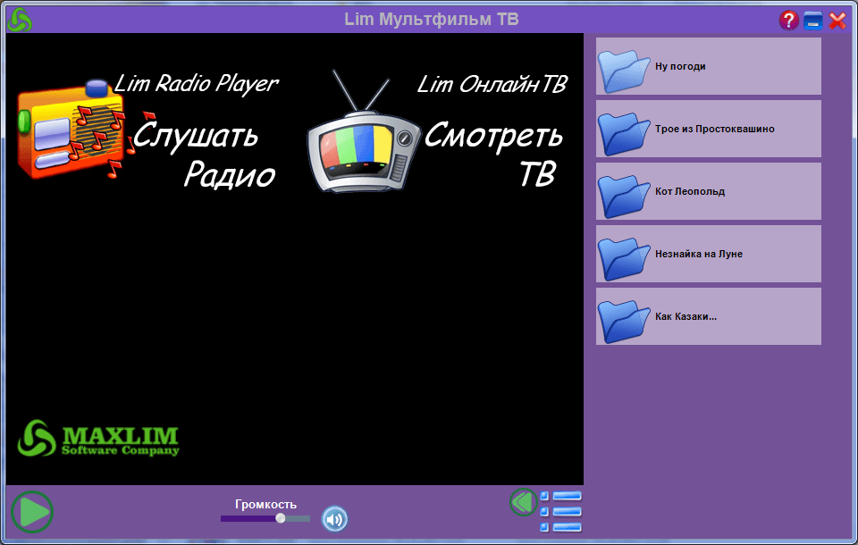Screen dimensions: 858x545
Task: Select the "Как Казаки..." label
Action: coord(686,316)
